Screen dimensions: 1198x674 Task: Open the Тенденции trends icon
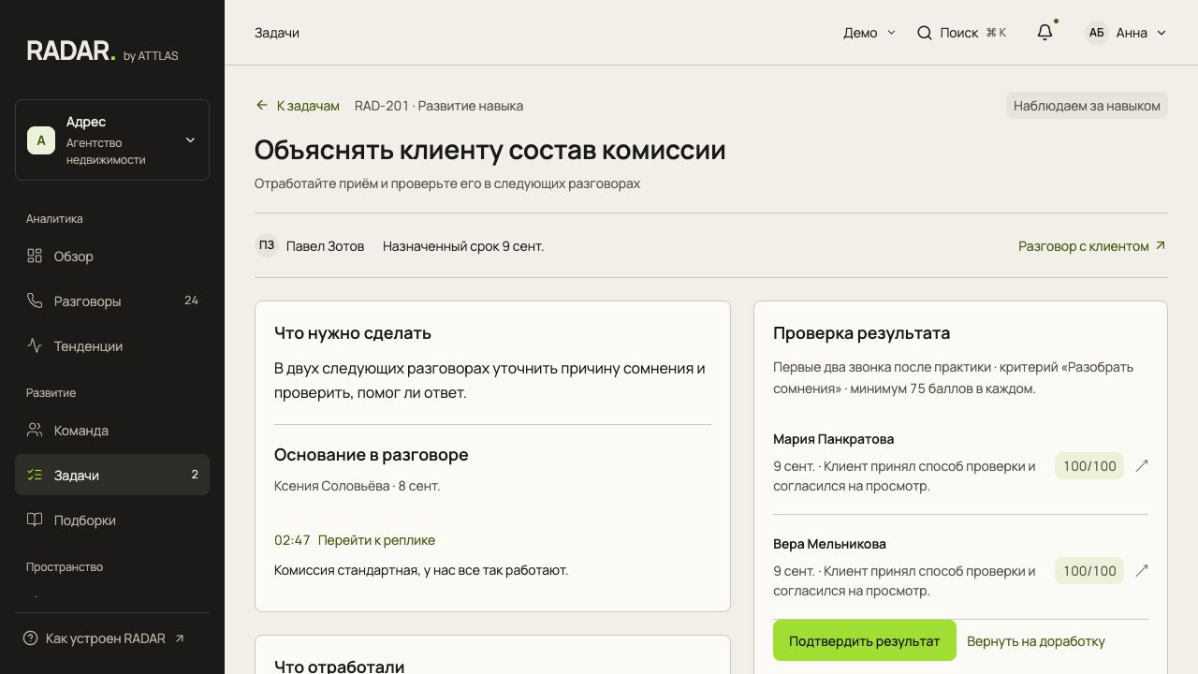[x=35, y=345]
